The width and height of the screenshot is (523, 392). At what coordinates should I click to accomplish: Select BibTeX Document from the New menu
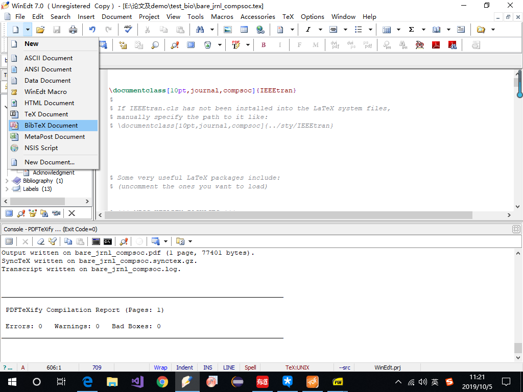53,126
